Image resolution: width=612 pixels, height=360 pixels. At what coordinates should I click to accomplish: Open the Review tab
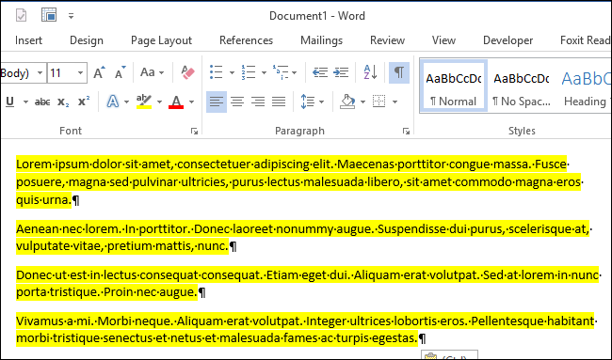coord(387,40)
